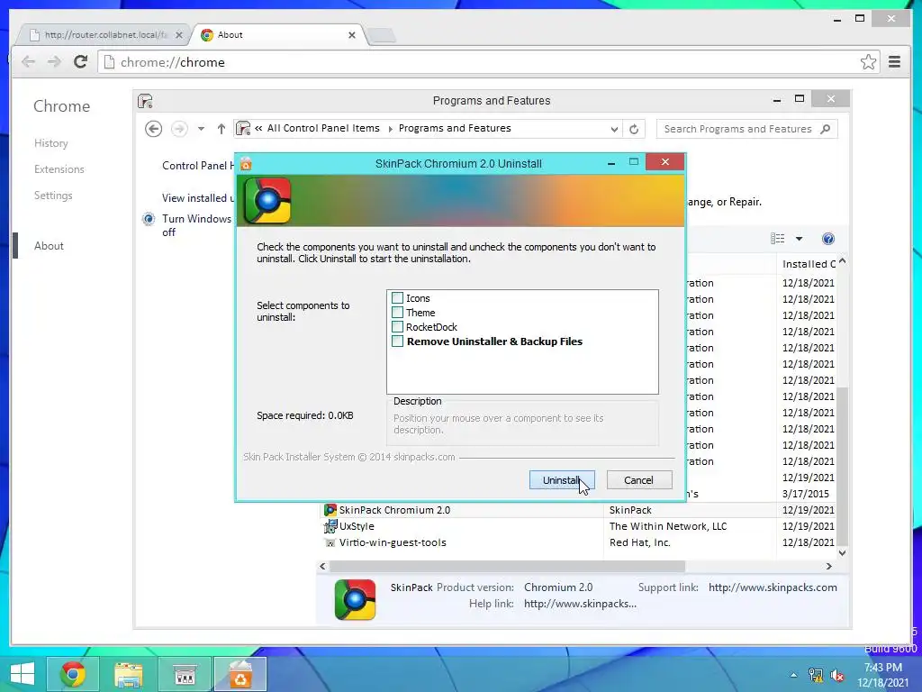Click the Programs and Features breadcrumb
922x692 pixels.
pos(455,128)
